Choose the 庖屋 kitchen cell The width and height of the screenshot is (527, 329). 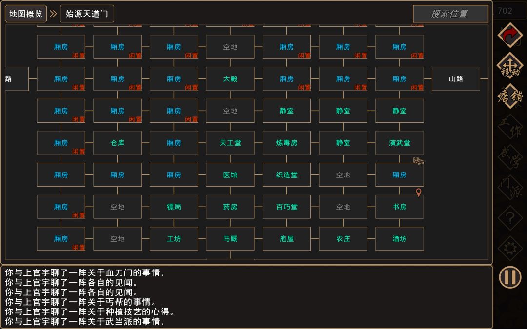287,239
